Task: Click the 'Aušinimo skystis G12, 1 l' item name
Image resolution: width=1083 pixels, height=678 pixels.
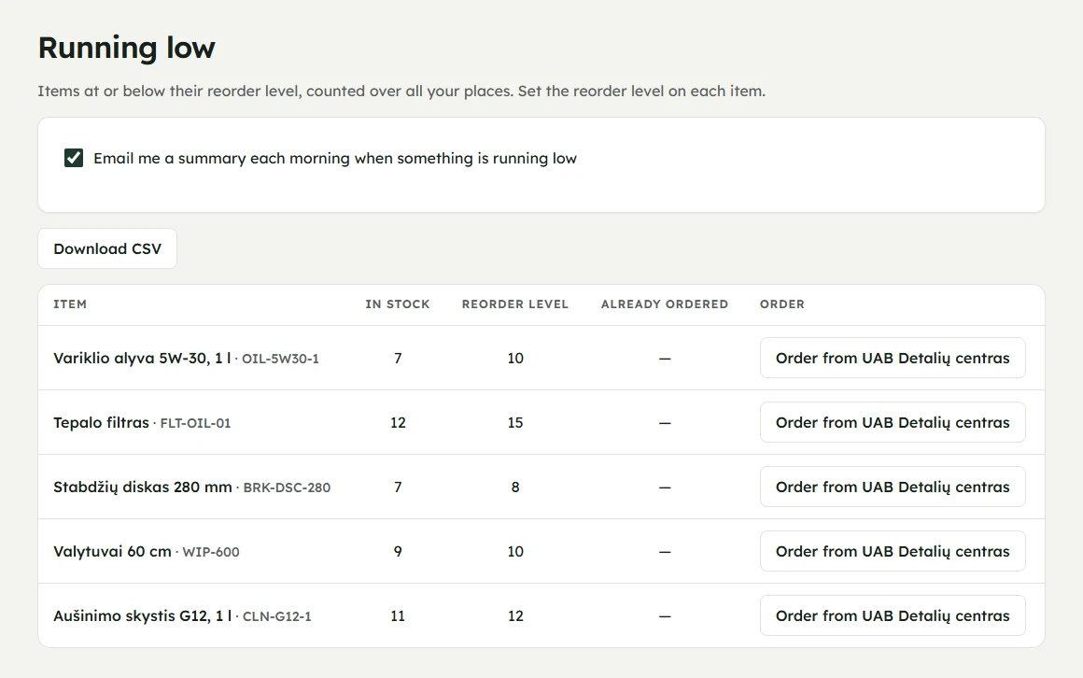Action: 142,615
